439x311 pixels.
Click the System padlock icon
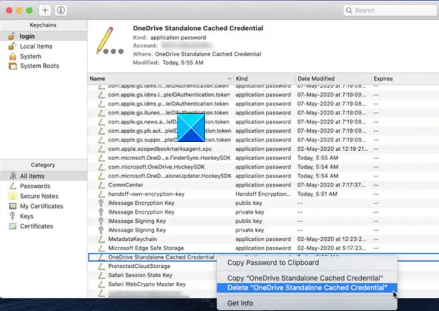pyautogui.click(x=13, y=56)
